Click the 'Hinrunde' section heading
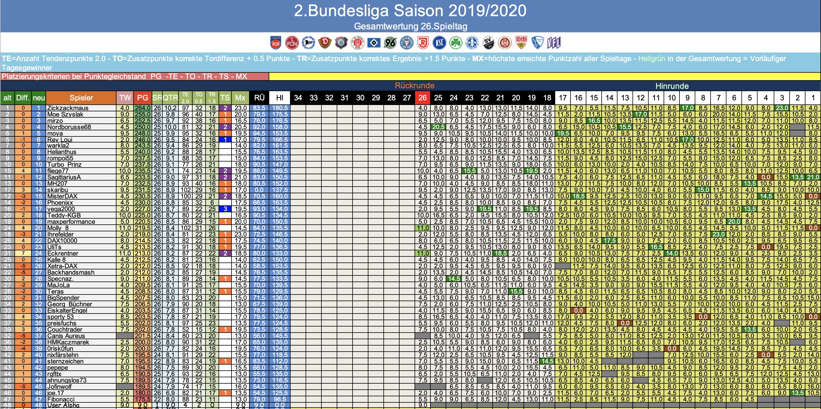The height and width of the screenshot is (409, 821). point(672,86)
